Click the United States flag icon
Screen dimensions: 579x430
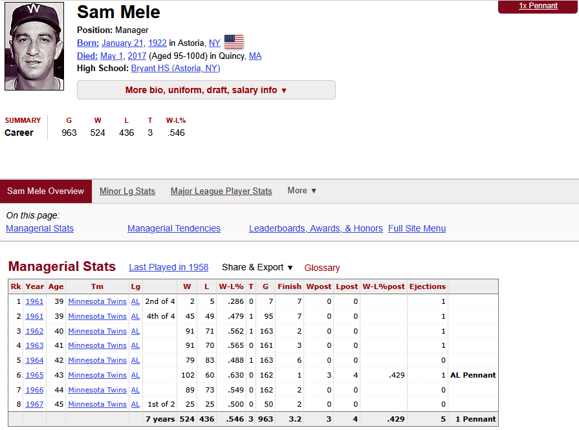(234, 42)
